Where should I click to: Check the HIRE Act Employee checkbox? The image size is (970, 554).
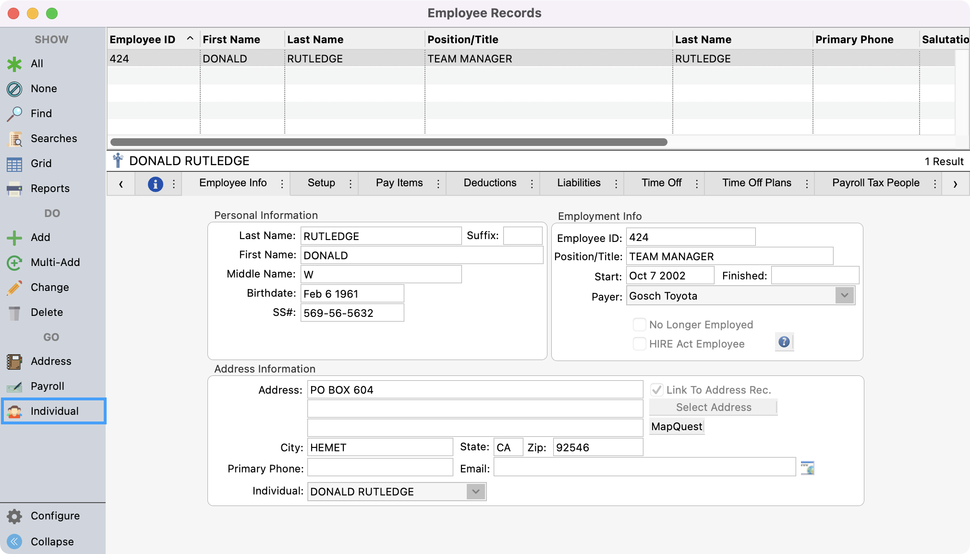click(639, 344)
